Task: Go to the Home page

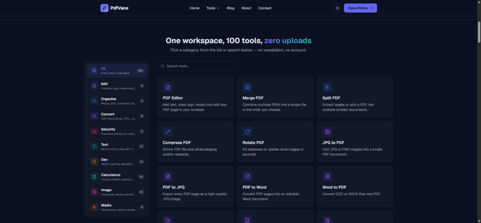Action: pos(194,8)
